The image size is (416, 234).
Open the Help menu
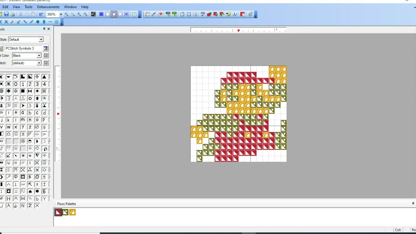[x=85, y=7]
